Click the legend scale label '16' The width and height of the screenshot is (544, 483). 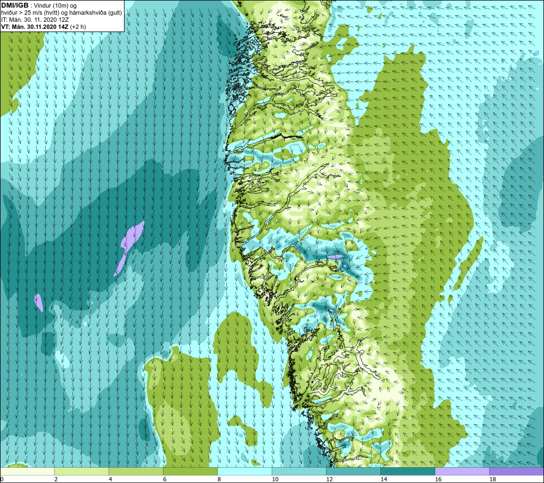pos(438,479)
